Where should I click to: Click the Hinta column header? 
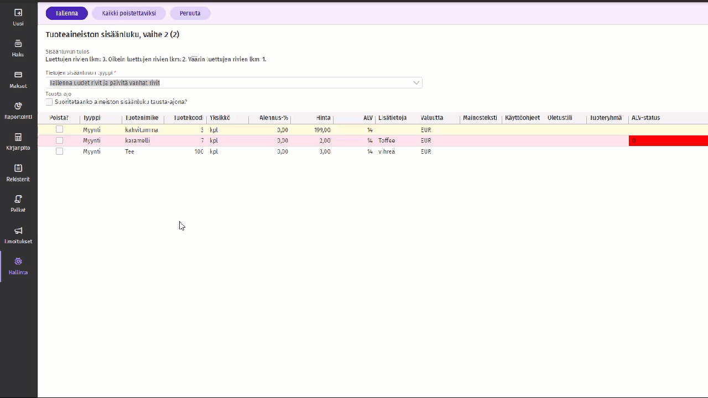[x=323, y=118]
